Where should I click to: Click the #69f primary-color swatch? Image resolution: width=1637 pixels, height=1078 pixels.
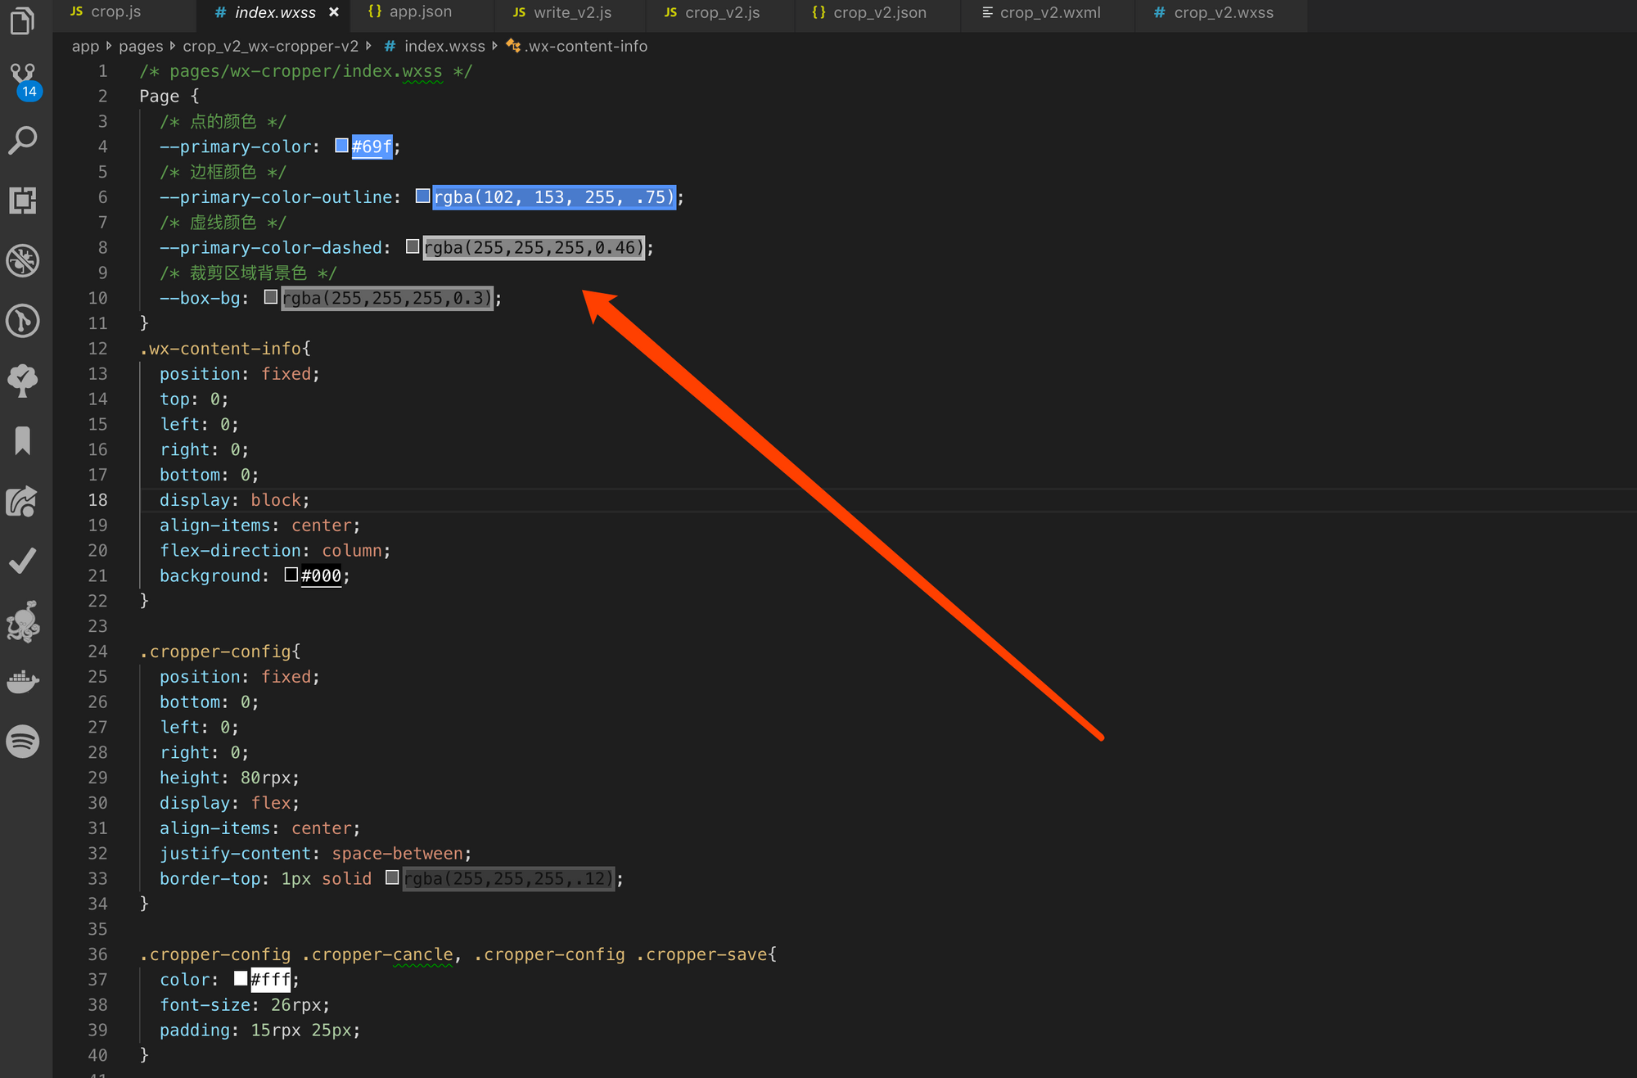342,146
